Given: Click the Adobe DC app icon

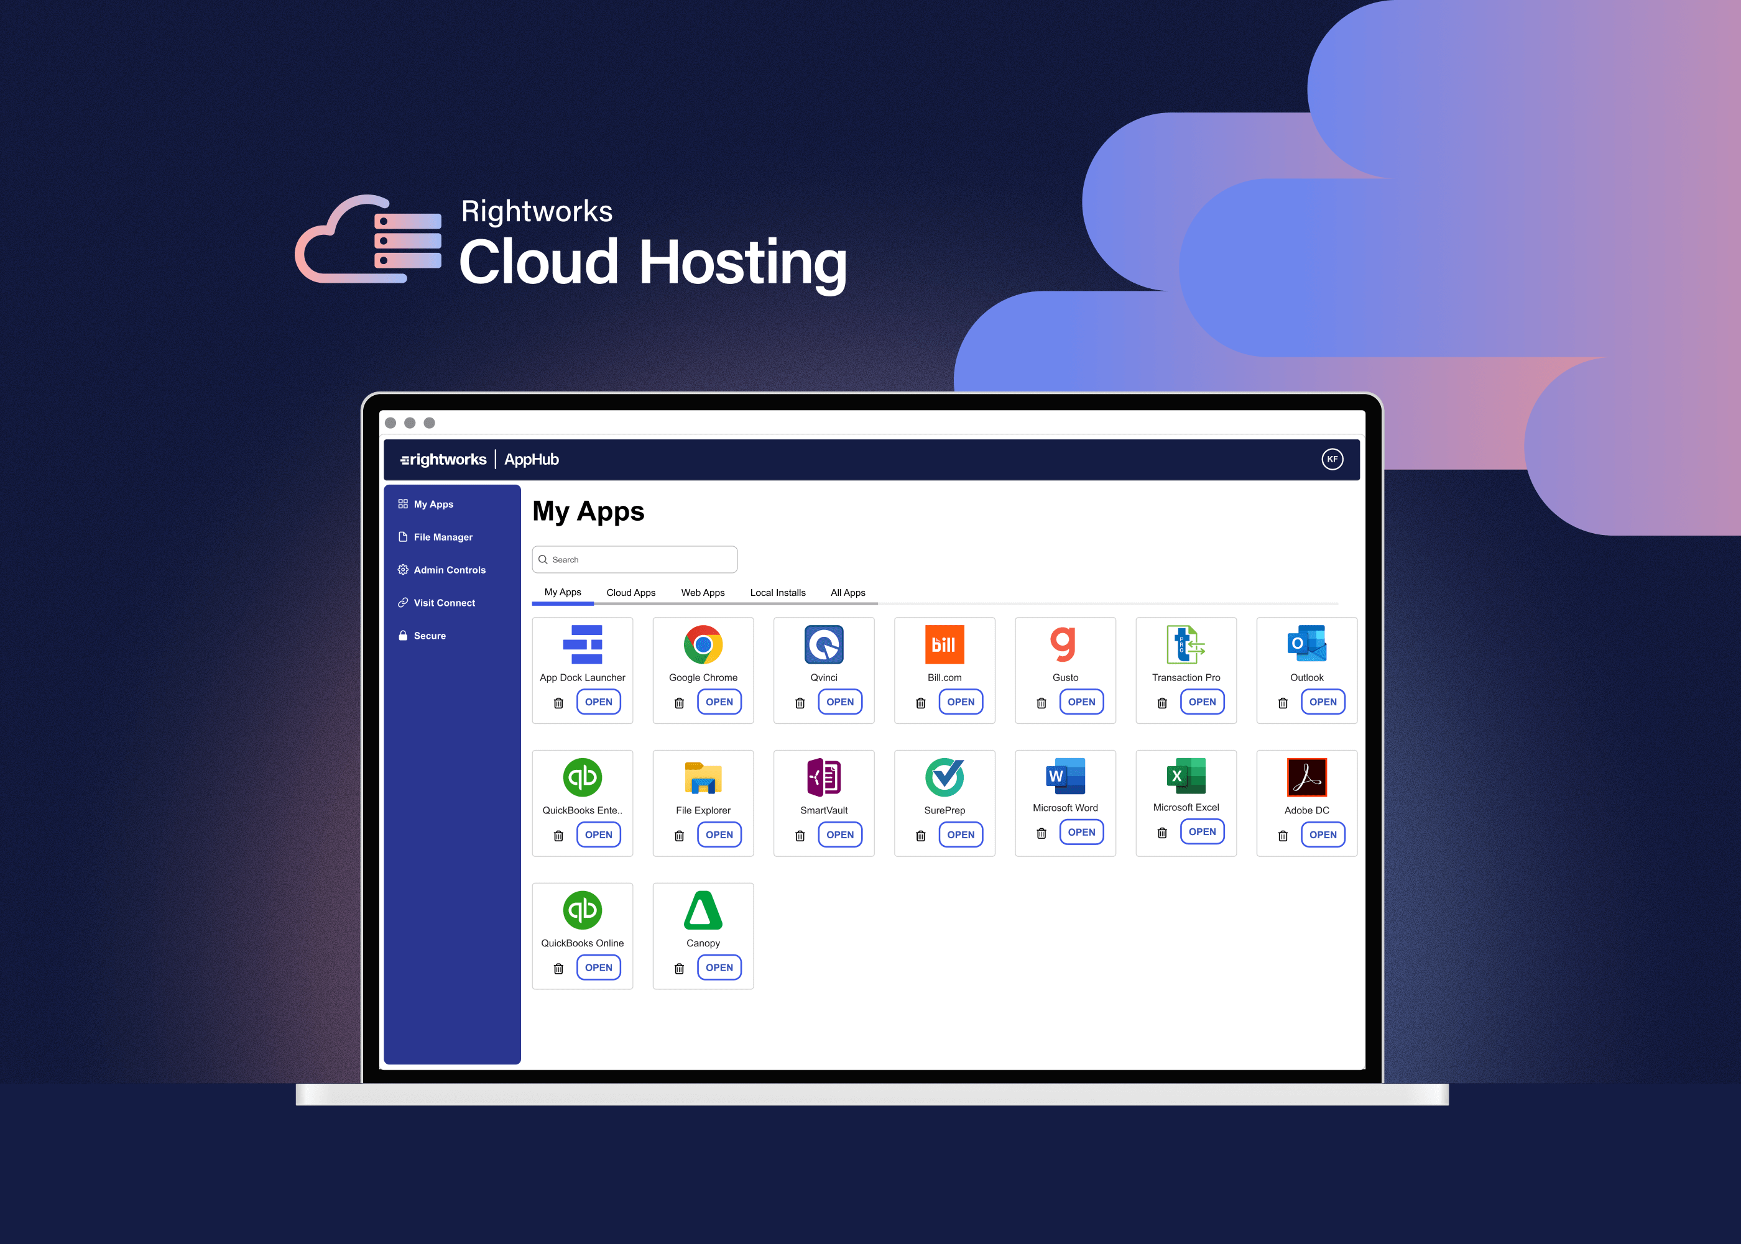Looking at the screenshot, I should (1306, 777).
